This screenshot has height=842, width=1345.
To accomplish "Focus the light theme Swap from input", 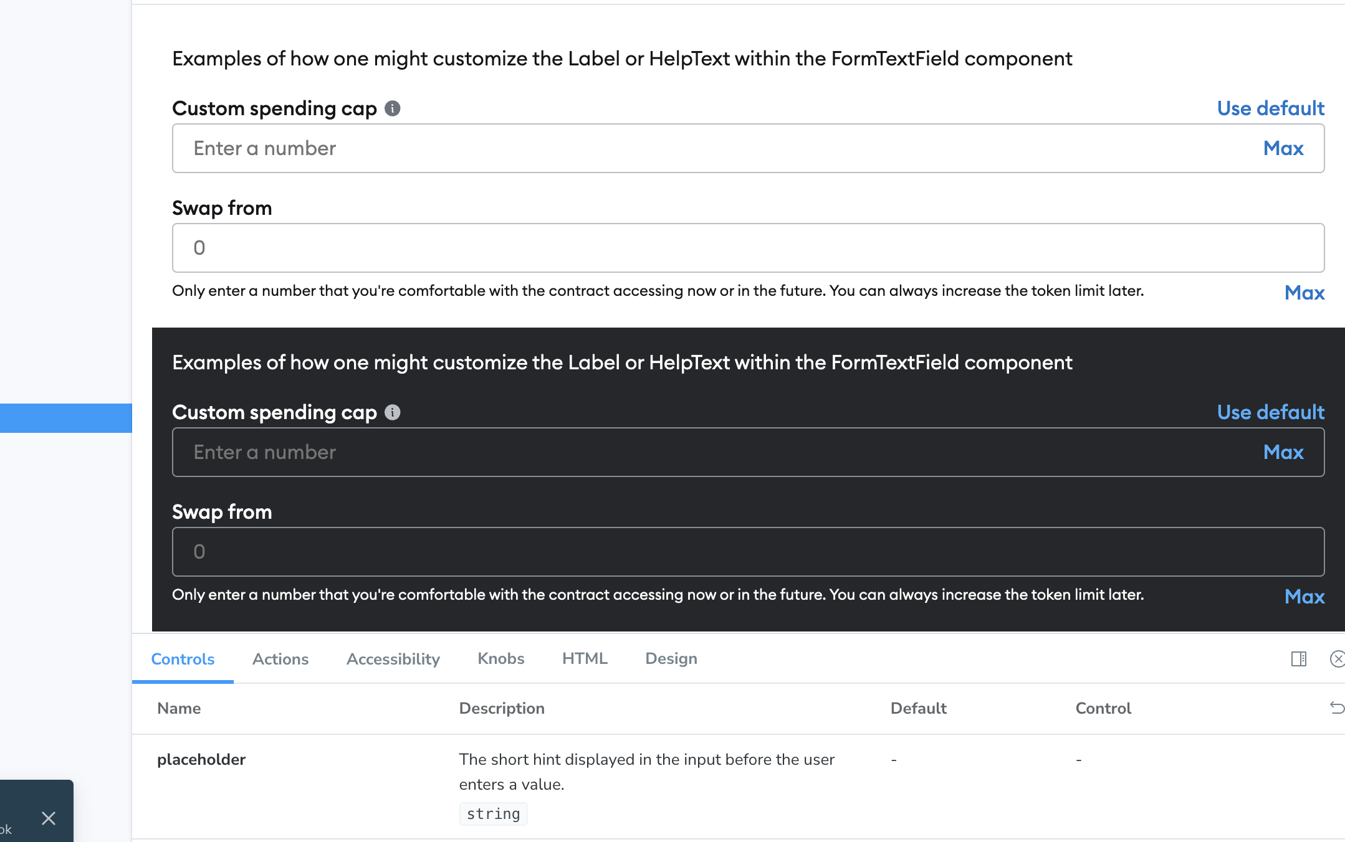I will tap(748, 248).
